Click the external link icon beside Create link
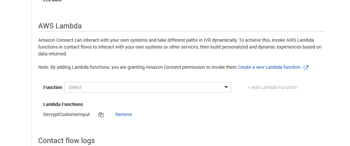Image resolution: width=350 pixels, height=146 pixels. 306,67
